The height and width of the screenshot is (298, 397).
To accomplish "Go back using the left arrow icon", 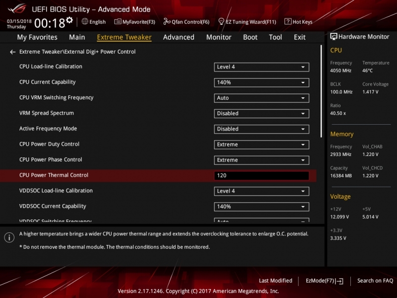I will (x=12, y=52).
